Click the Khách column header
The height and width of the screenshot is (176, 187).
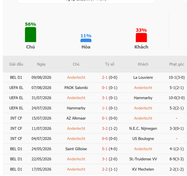pyautogui.click(x=143, y=64)
